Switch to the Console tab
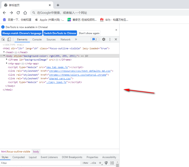The image size is (189, 167). click(x=37, y=40)
